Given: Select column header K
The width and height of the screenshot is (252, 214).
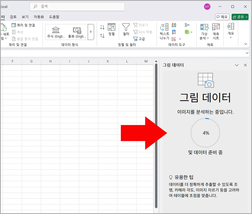Looking at the screenshot, I should tap(108, 61).
